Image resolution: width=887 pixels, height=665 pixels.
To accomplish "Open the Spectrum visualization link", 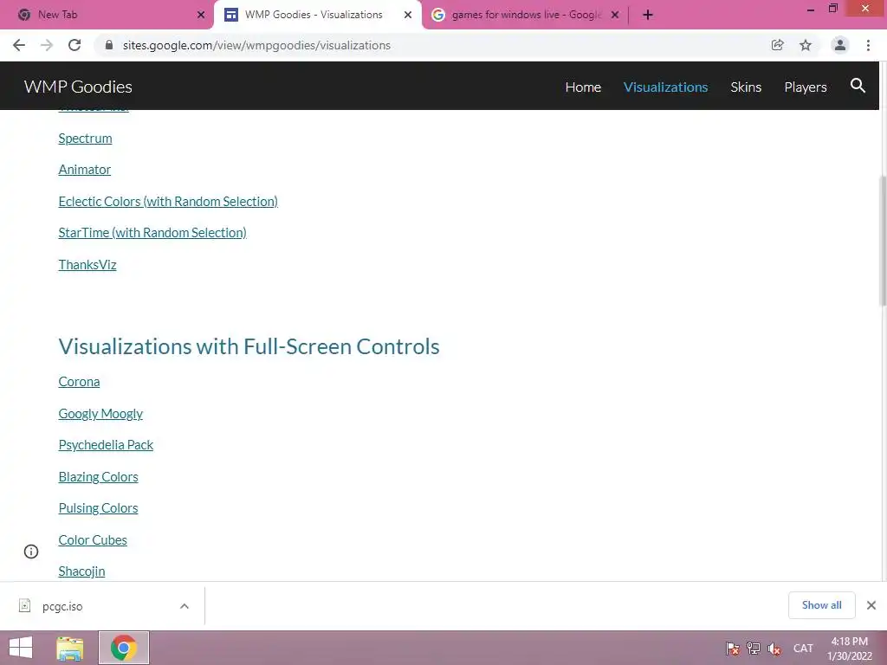I will point(86,139).
